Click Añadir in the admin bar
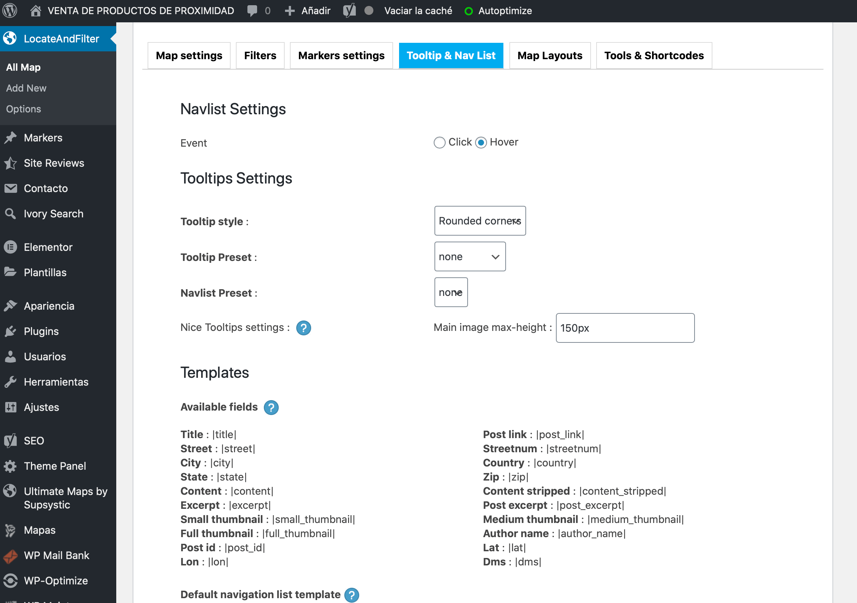The height and width of the screenshot is (603, 857). (316, 10)
